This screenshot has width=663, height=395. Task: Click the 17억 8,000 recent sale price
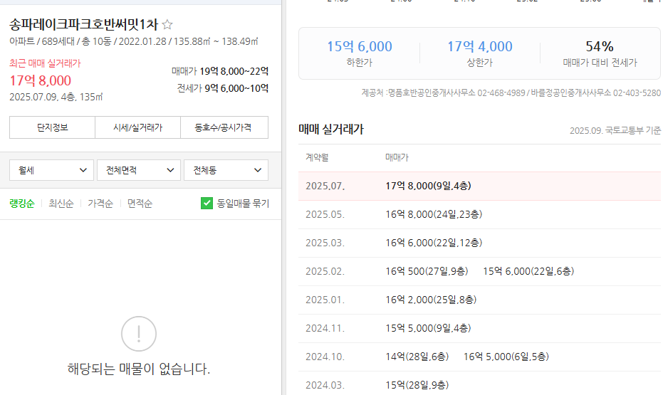pyautogui.click(x=40, y=80)
